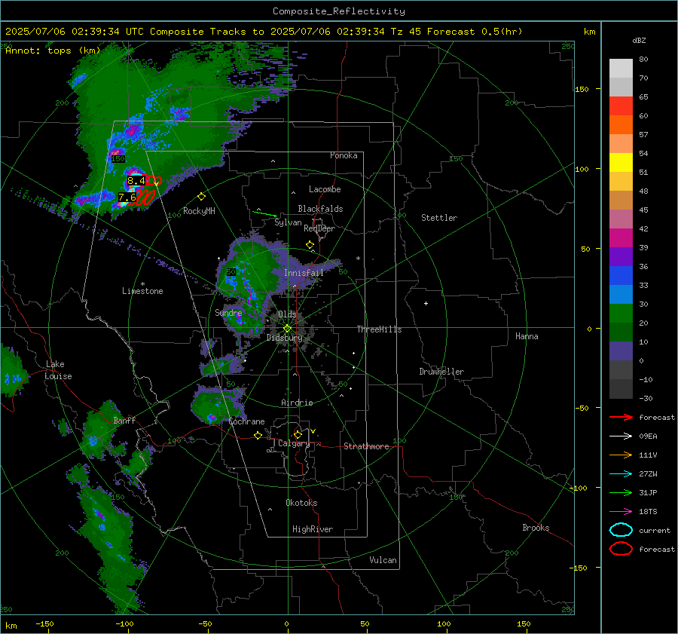Click the 65 dBZ red color swatch

(x=621, y=106)
